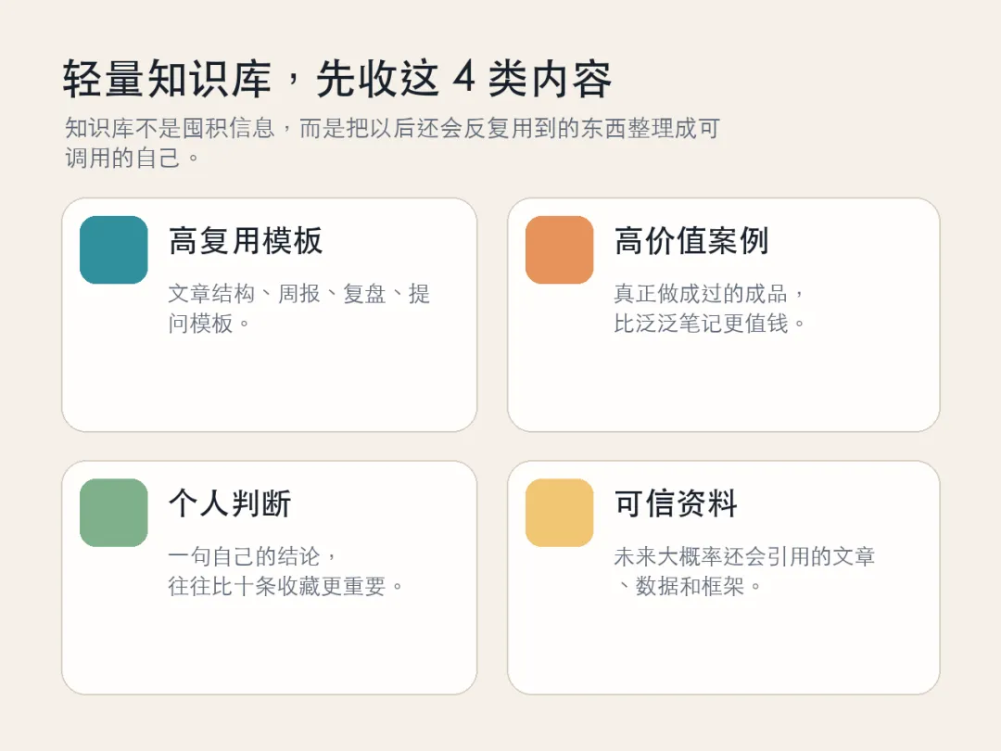This screenshot has height=751, width=1001.
Task: Click the subtitle line starting with 知识库不是囤积信息
Action: coord(392,128)
